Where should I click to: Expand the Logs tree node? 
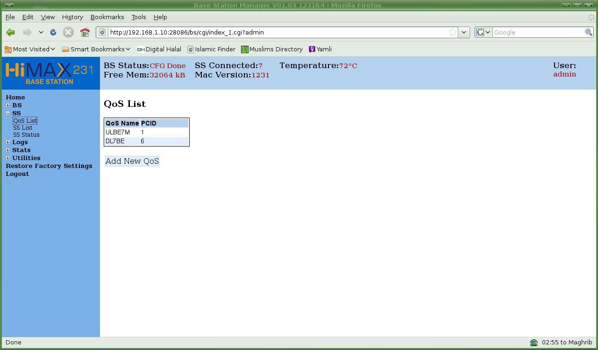(7, 142)
